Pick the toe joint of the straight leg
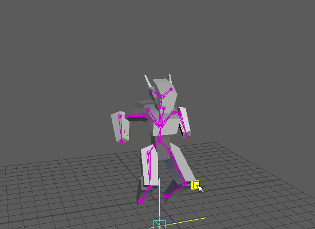Screen dimensions: 315x229 pyautogui.click(x=141, y=201)
